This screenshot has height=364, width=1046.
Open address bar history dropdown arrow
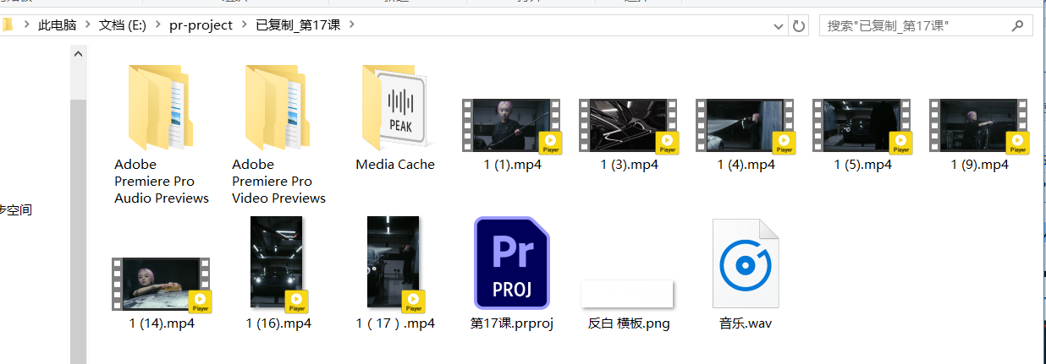[x=779, y=26]
